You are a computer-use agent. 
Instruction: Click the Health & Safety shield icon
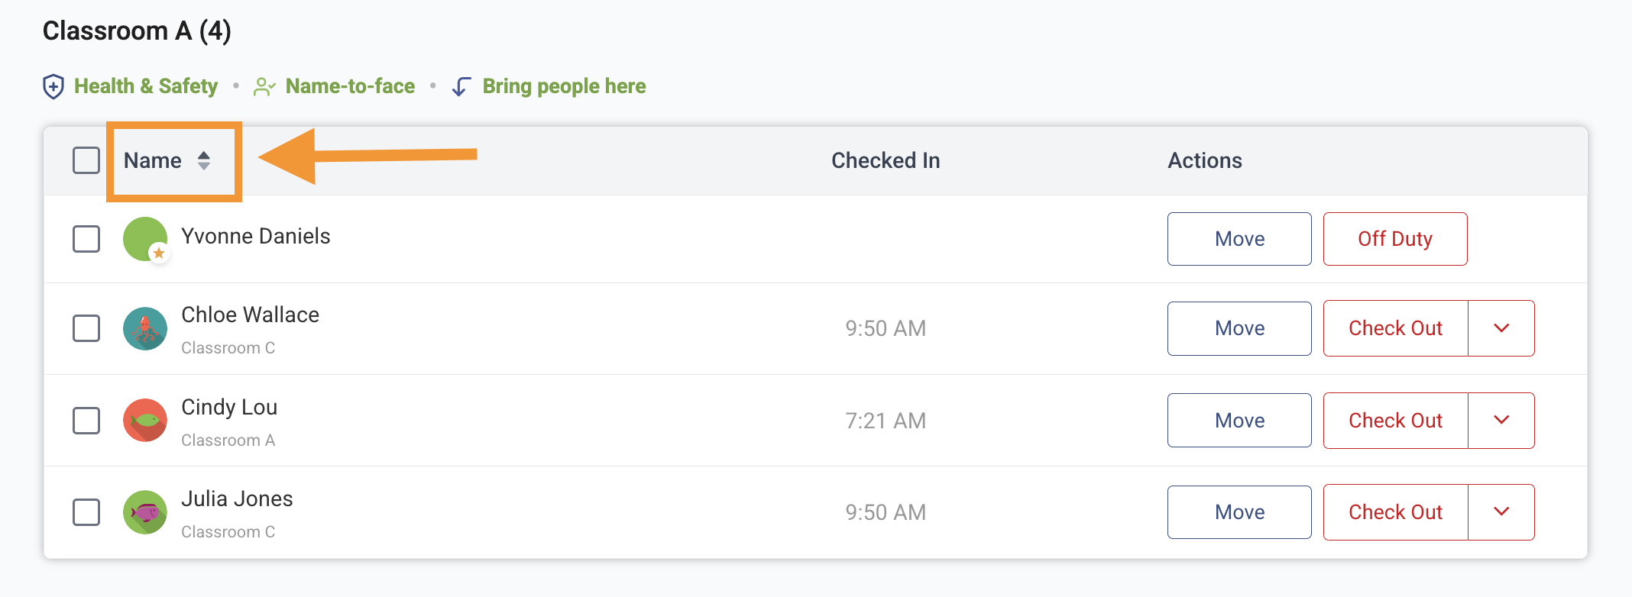tap(51, 86)
